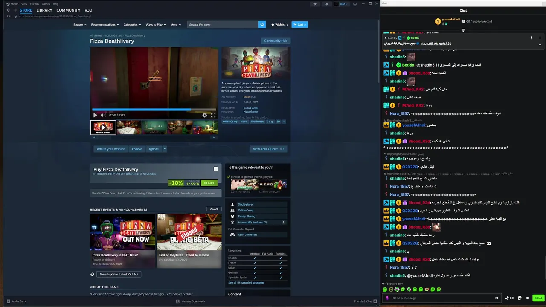
Task: Make the trailer fullscreen
Action: (213, 115)
